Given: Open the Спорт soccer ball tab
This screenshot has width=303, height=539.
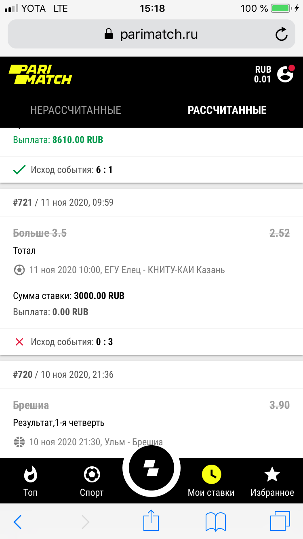Looking at the screenshot, I should [x=92, y=481].
